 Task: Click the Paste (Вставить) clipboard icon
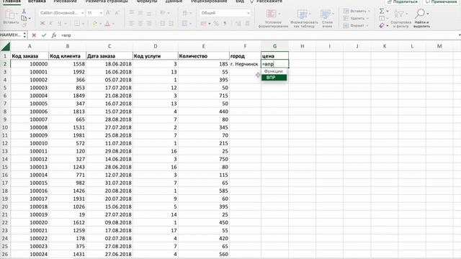tap(9, 14)
